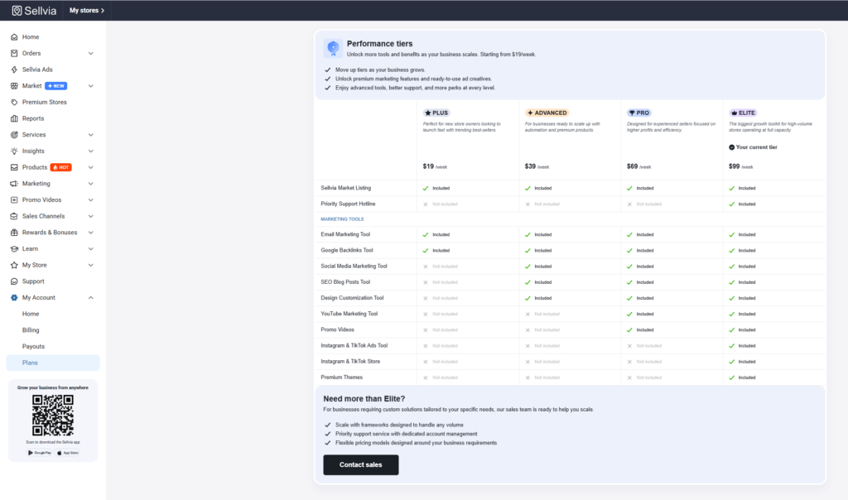Click the Sales Channels icon

click(x=14, y=216)
